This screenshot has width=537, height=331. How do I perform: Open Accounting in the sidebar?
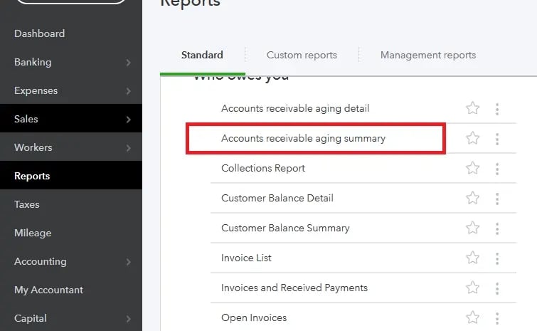coord(41,261)
